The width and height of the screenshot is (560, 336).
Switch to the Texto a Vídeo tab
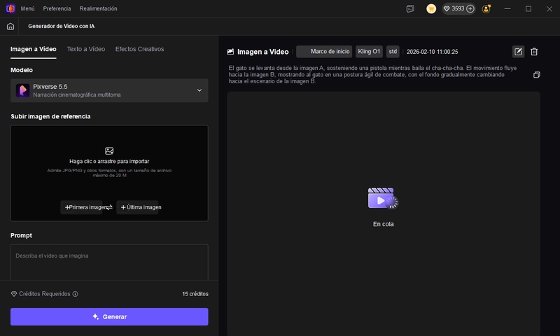(x=85, y=49)
